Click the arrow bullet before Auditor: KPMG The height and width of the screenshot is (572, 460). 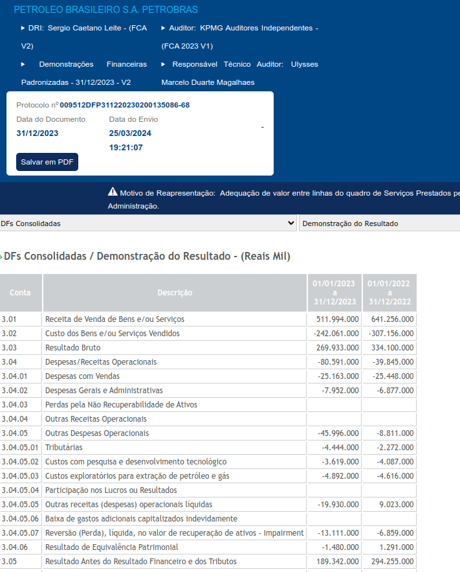click(163, 28)
